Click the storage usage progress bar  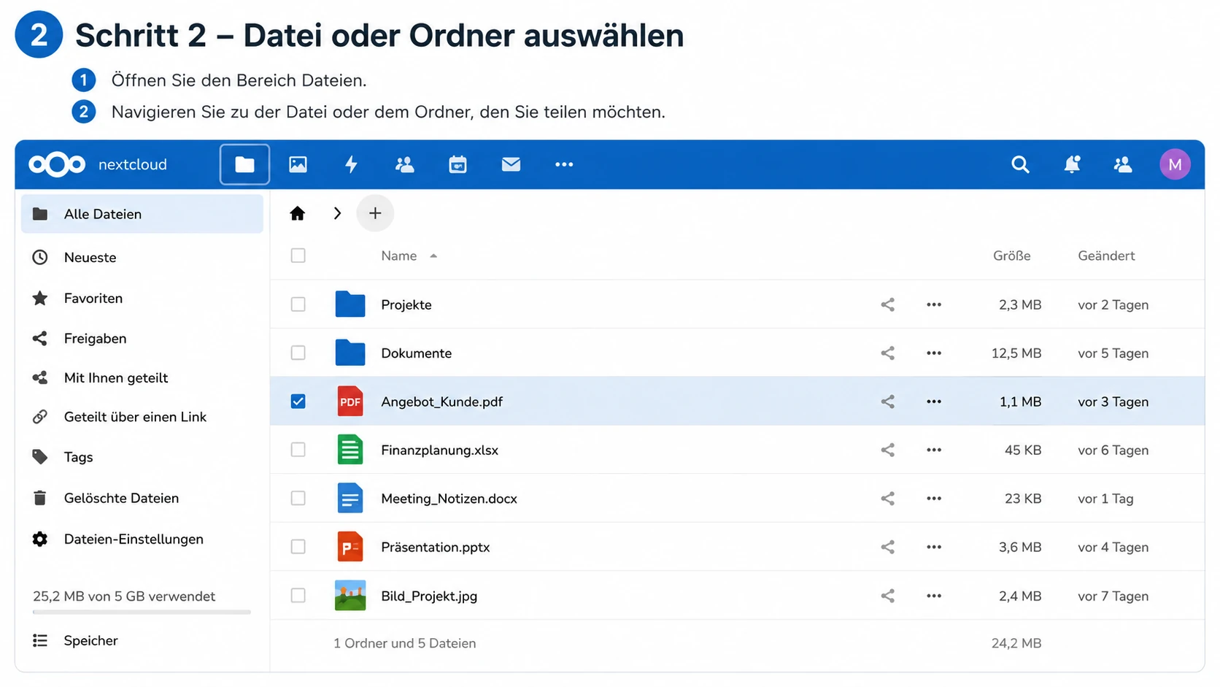pyautogui.click(x=142, y=612)
